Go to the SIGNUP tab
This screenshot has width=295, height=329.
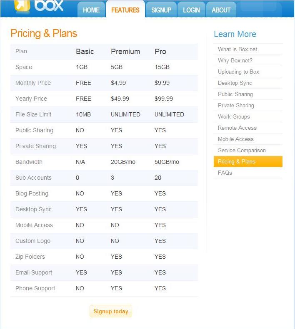coord(161,10)
